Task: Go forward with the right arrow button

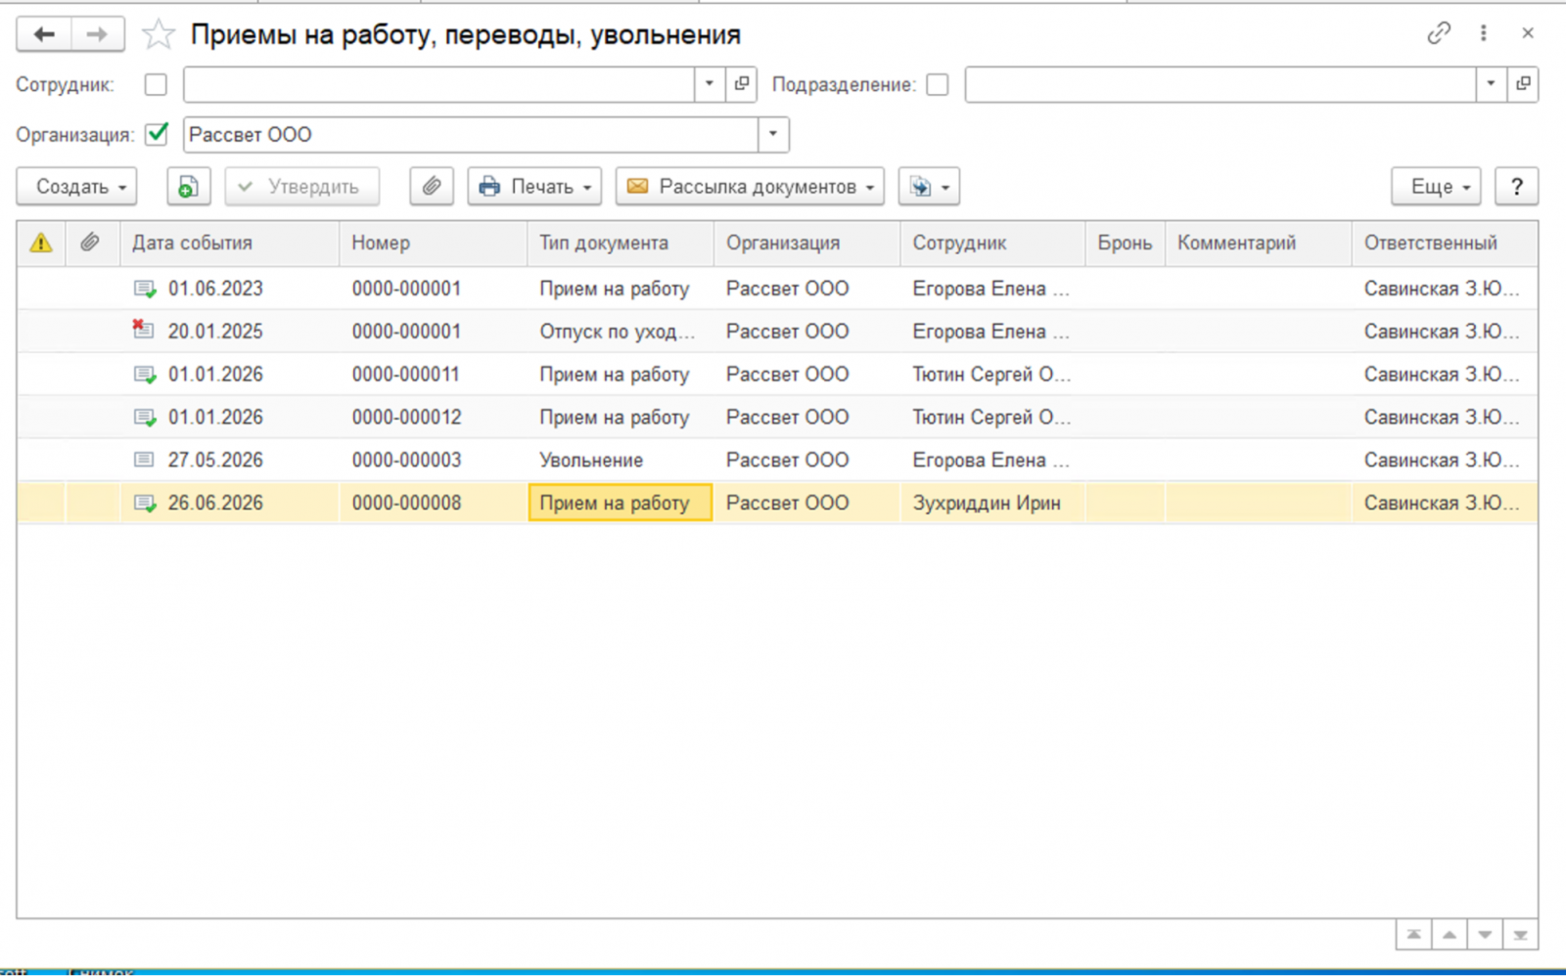Action: tap(97, 35)
